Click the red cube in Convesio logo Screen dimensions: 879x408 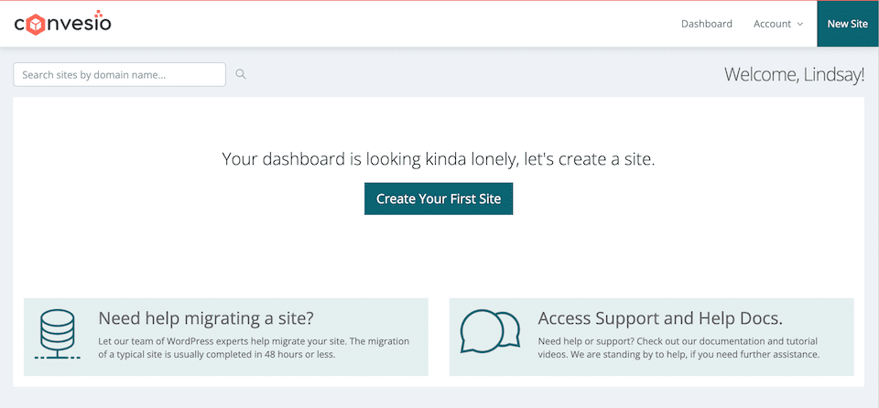click(37, 25)
